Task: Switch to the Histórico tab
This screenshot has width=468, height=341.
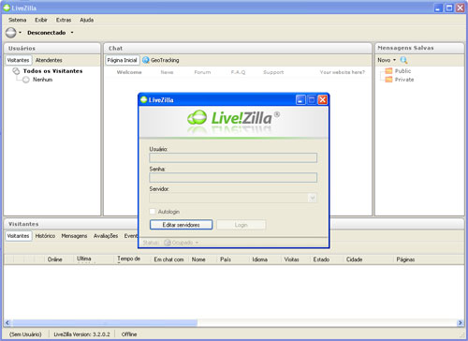Action: 45,236
